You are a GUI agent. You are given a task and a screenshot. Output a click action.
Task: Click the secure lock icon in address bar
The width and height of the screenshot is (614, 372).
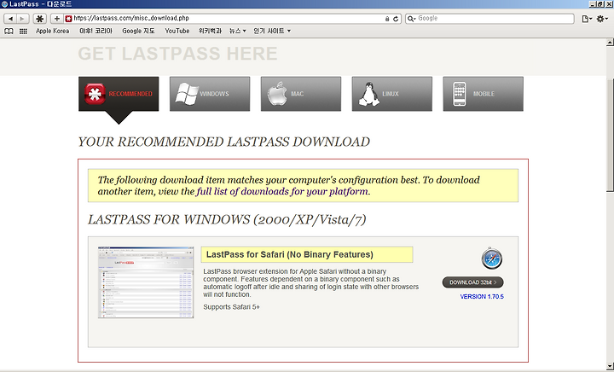[387, 19]
